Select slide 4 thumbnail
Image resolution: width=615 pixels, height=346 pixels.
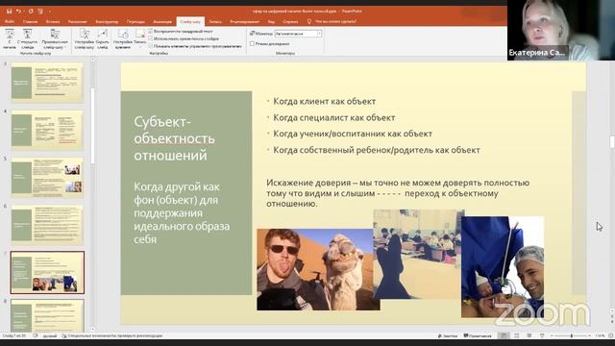[47, 130]
